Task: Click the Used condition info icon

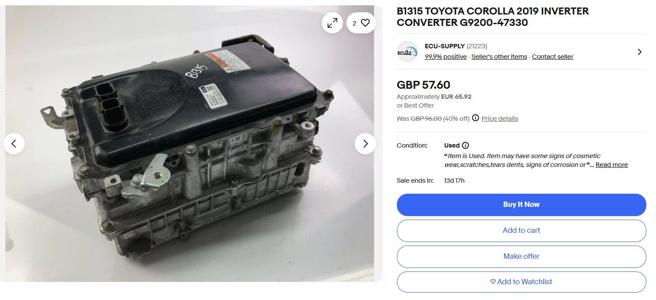Action: [x=465, y=145]
